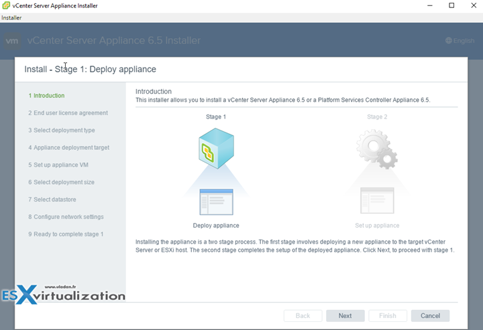Image resolution: width=483 pixels, height=330 pixels.
Task: Click the Stage 2 gears icon
Action: [x=377, y=149]
